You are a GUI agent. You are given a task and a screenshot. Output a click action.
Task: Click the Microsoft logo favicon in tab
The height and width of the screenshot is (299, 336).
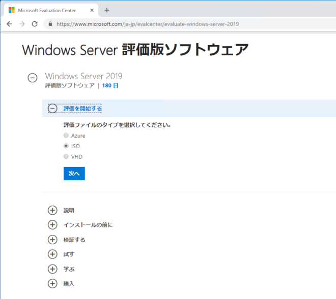(x=12, y=10)
